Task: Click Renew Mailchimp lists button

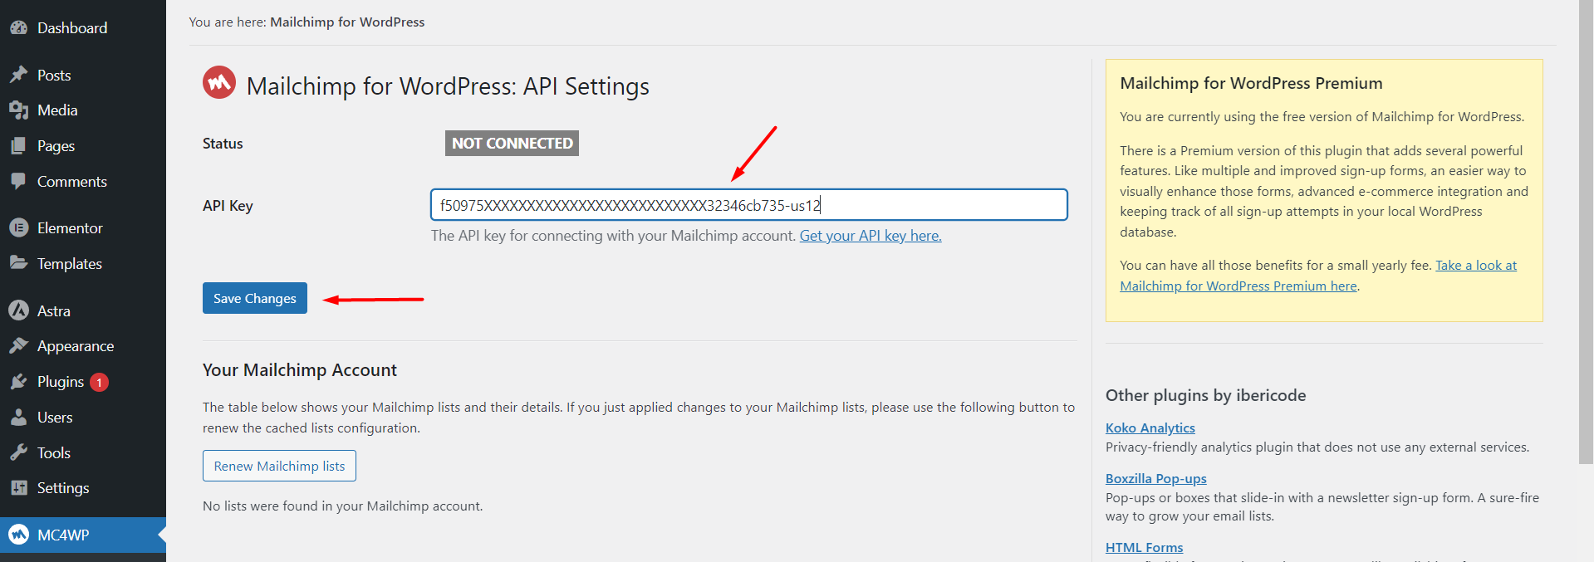Action: tap(279, 466)
